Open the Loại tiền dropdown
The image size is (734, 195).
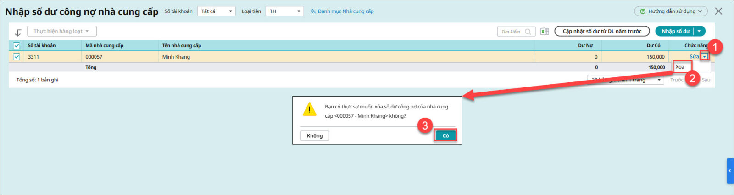(284, 11)
